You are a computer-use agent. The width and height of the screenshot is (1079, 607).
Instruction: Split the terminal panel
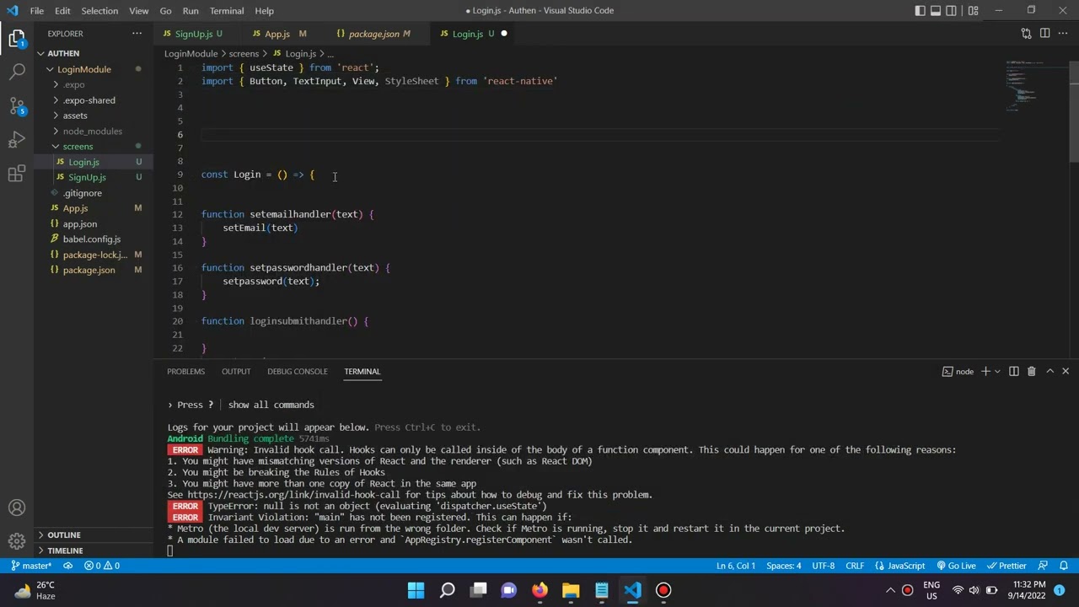(x=1014, y=371)
